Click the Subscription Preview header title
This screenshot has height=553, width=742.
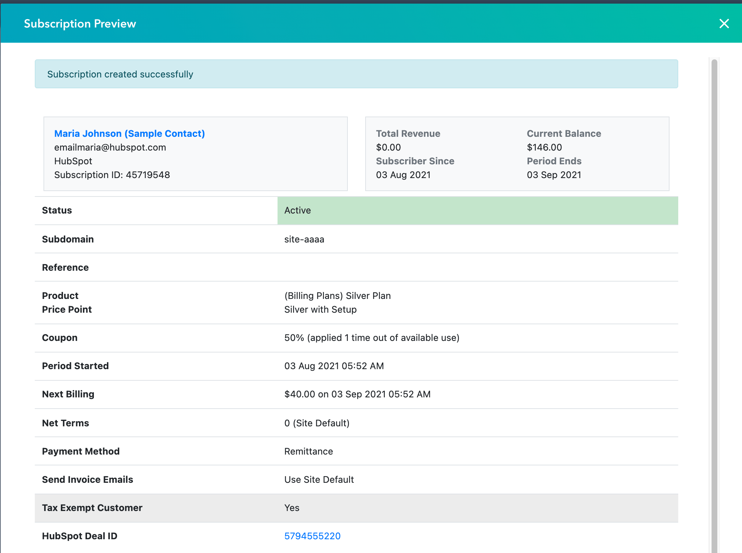click(x=80, y=24)
